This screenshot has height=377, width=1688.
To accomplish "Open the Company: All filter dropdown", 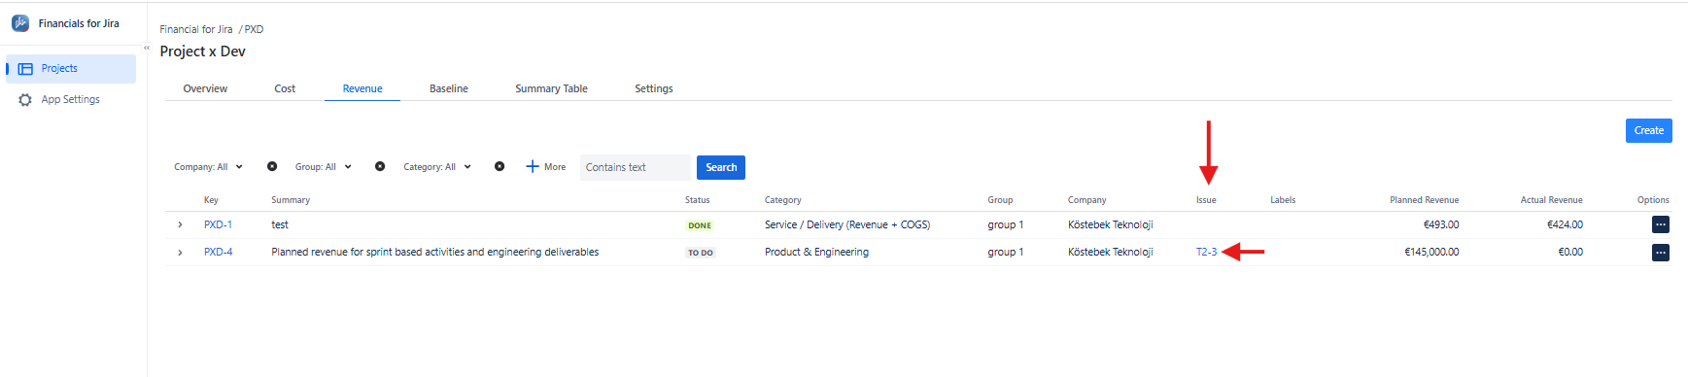I will (x=208, y=167).
